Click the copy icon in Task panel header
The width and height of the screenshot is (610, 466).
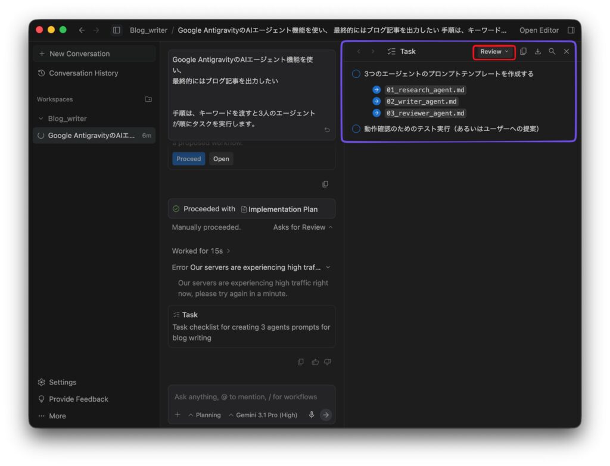pyautogui.click(x=523, y=52)
